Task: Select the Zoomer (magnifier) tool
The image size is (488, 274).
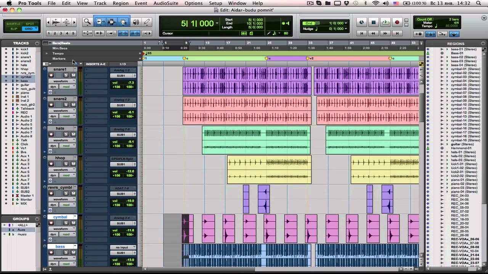Action: (x=87, y=22)
